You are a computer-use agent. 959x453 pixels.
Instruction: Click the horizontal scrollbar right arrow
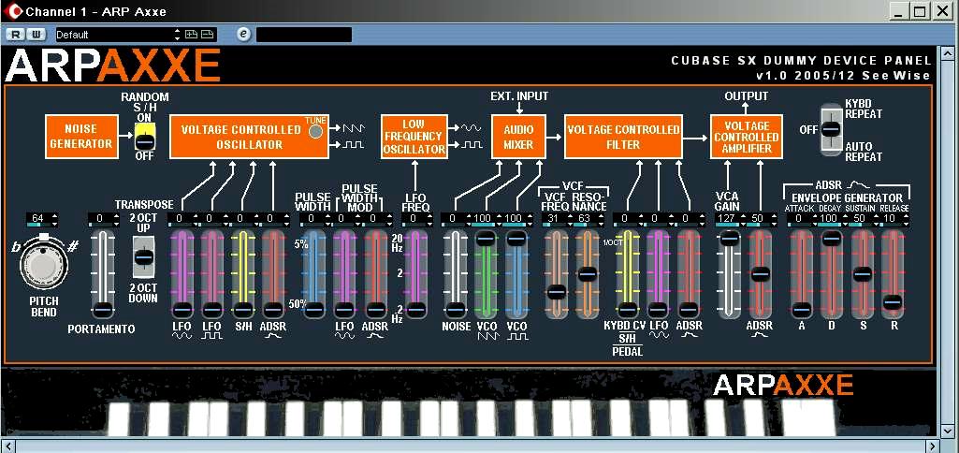932,446
